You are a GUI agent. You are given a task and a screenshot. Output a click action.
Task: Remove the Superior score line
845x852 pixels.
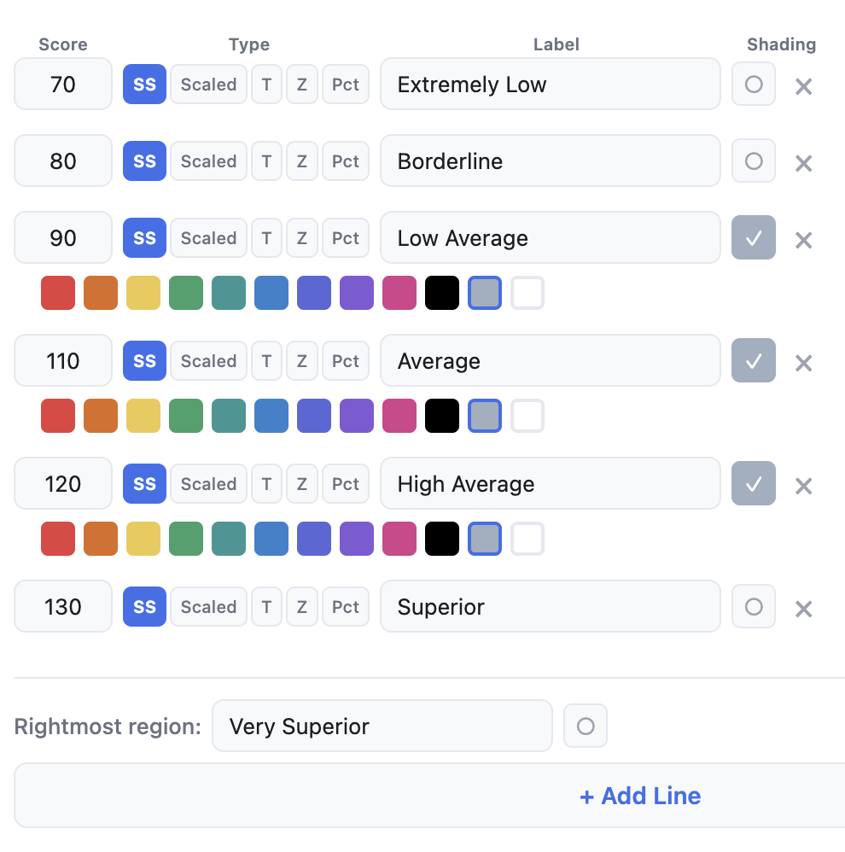[803, 608]
